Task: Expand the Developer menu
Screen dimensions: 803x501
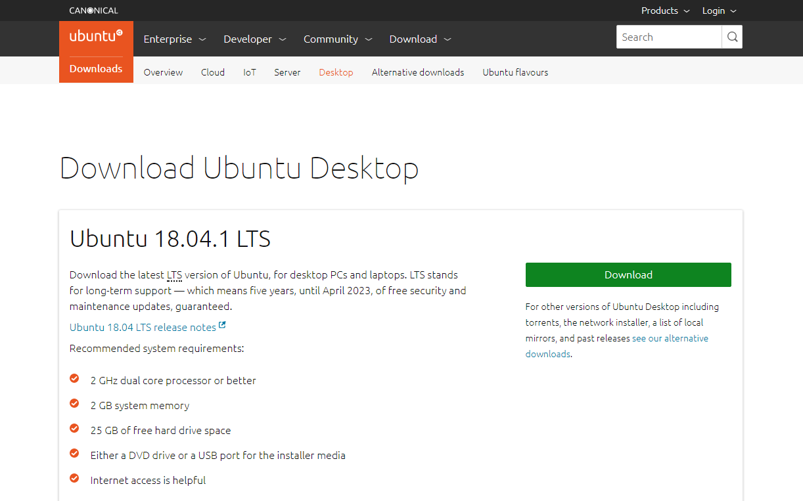Action: tap(255, 39)
